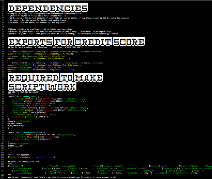Click the AUTO_INCREMENT= line
The height and width of the screenshot is (179, 212).
(x=17, y=126)
